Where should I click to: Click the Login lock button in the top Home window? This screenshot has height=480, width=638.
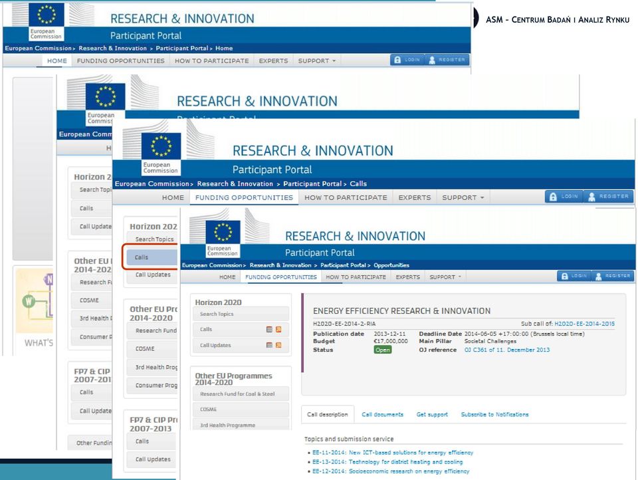click(x=407, y=60)
